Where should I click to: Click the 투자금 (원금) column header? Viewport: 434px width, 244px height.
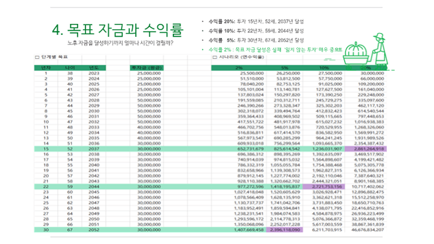click(147, 68)
